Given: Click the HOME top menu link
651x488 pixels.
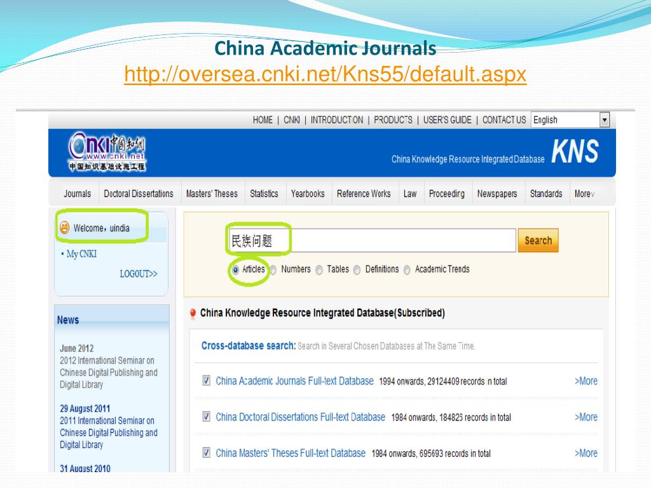Looking at the screenshot, I should click(263, 120).
